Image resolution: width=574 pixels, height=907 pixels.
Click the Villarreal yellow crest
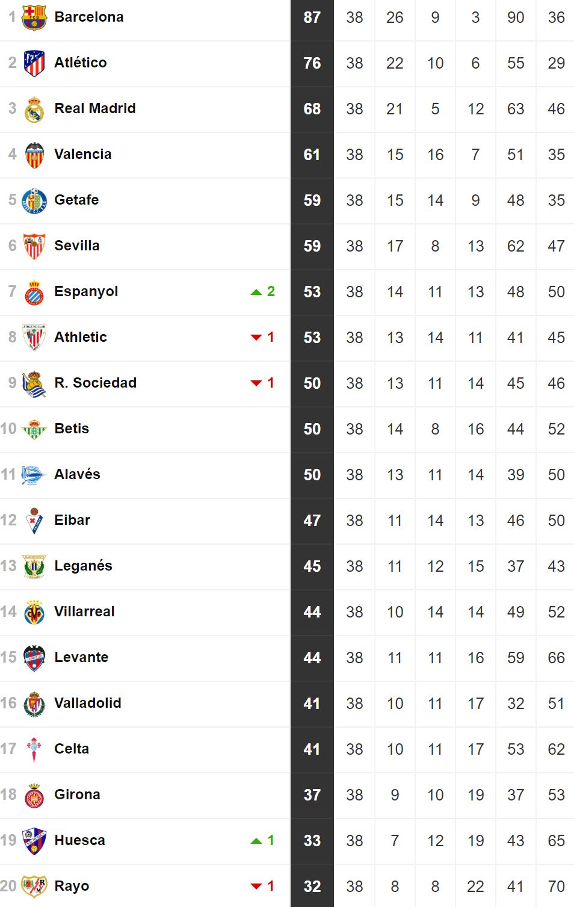pos(34,612)
